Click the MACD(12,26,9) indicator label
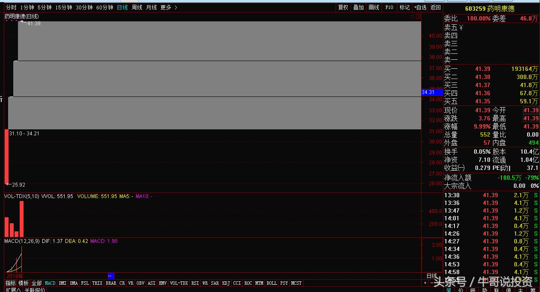The width and height of the screenshot is (540, 292). [22, 241]
